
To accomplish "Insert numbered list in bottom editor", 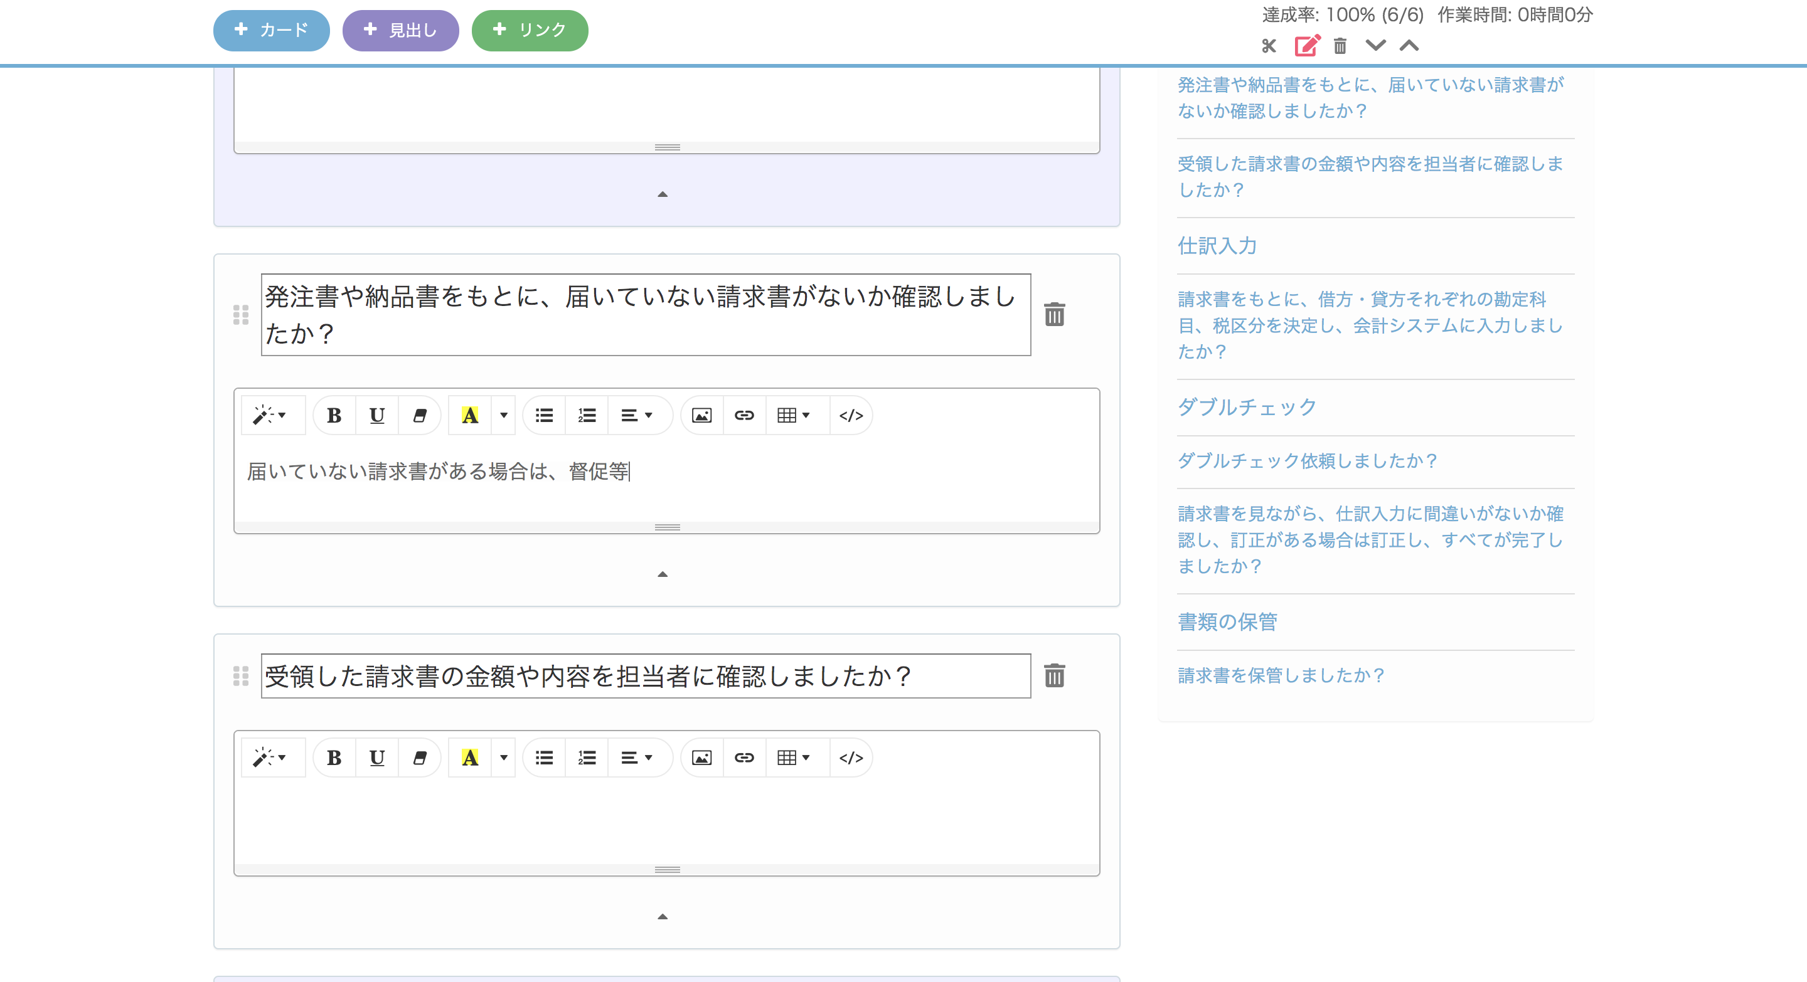I will tap(587, 758).
